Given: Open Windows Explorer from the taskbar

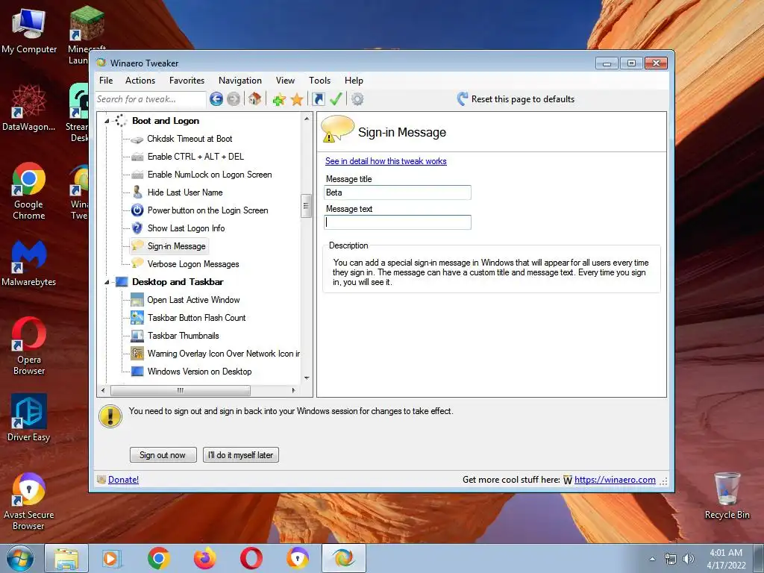Looking at the screenshot, I should pyautogui.click(x=66, y=558).
